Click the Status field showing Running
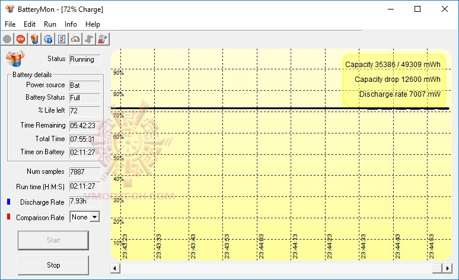Image resolution: width=459 pixels, height=280 pixels. 85,59
